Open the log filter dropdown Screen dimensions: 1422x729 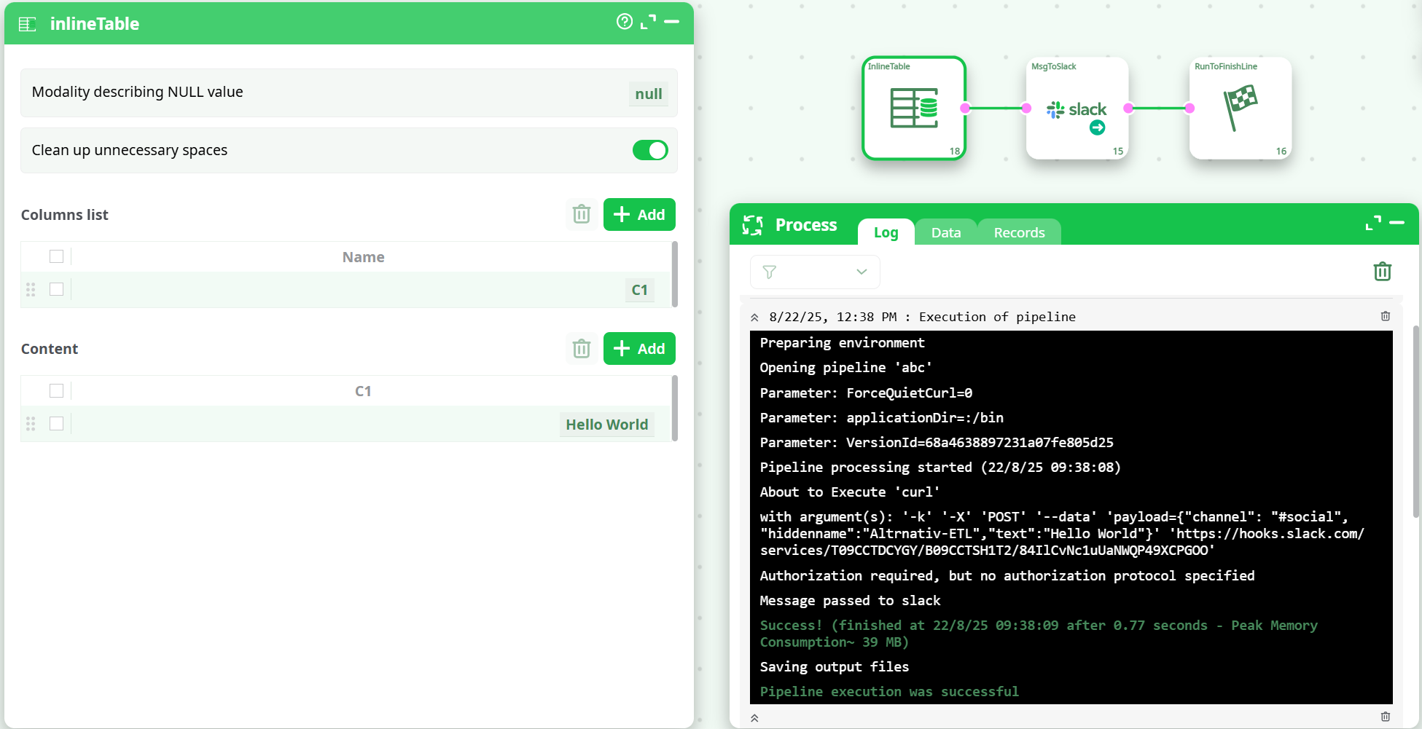(x=814, y=272)
